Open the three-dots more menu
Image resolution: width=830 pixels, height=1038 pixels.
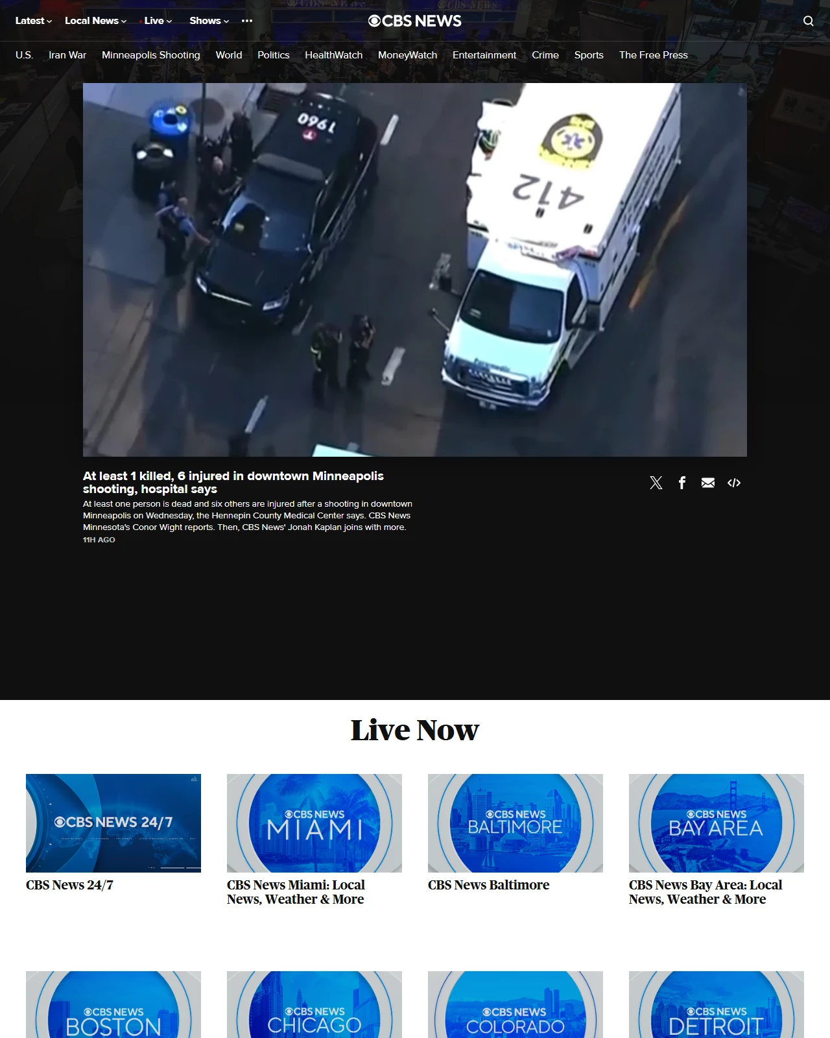coord(247,21)
